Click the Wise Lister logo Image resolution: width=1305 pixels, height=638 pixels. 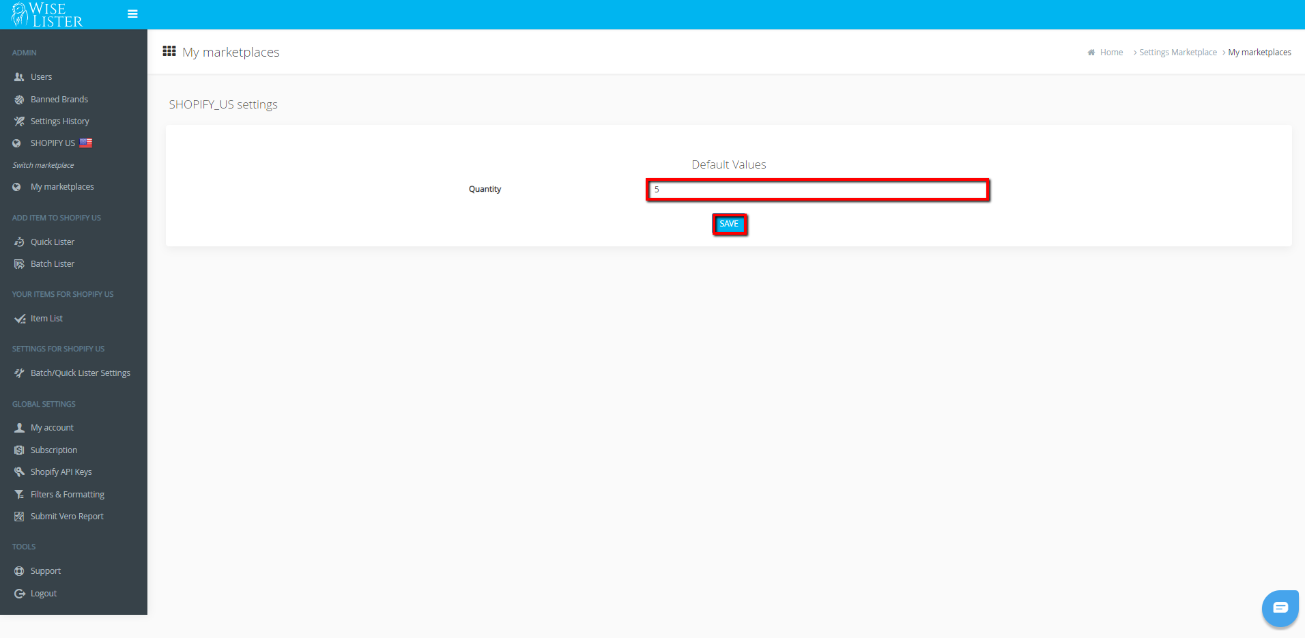[x=47, y=14]
